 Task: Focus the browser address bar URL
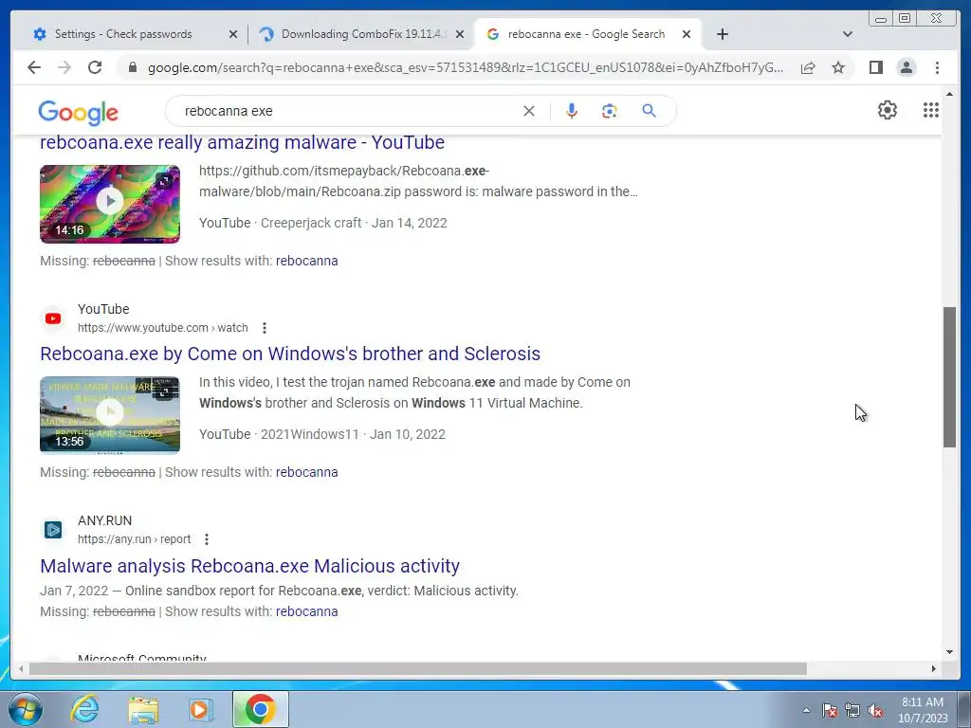(x=466, y=67)
